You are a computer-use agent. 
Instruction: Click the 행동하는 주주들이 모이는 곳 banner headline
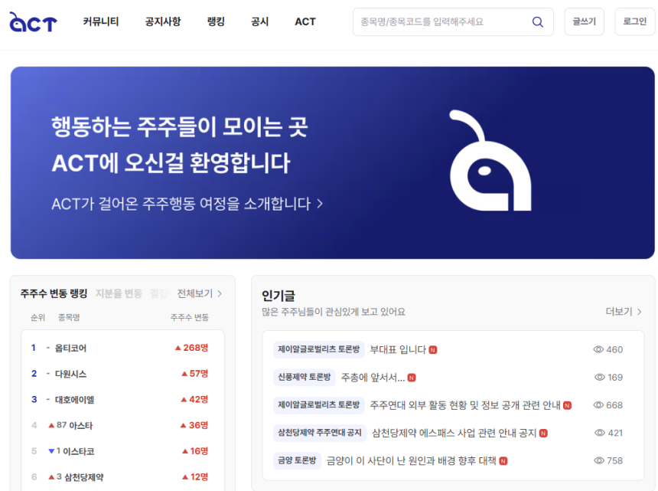pos(180,127)
